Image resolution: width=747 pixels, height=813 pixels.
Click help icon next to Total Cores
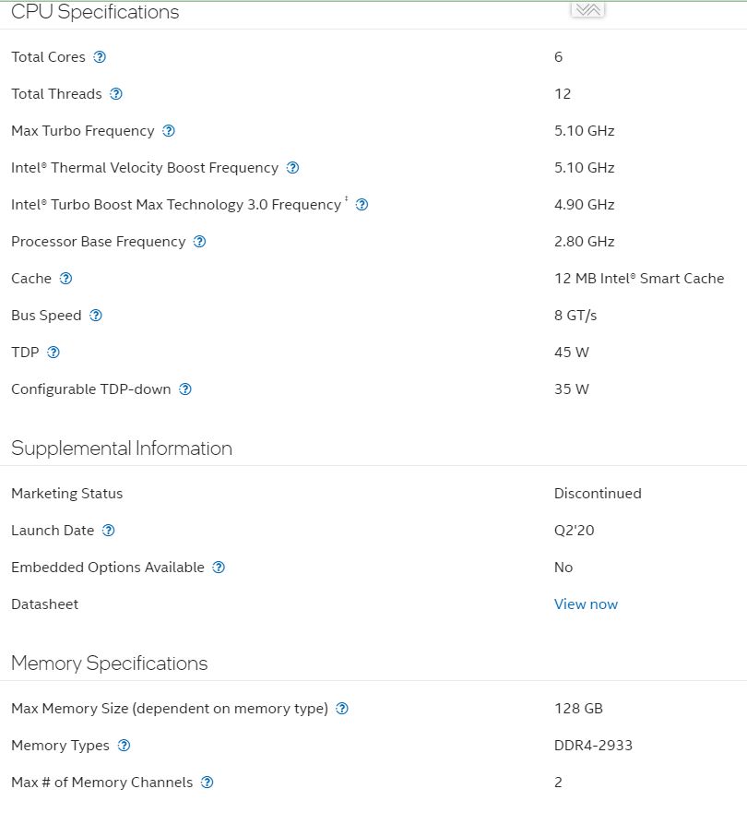coord(100,57)
